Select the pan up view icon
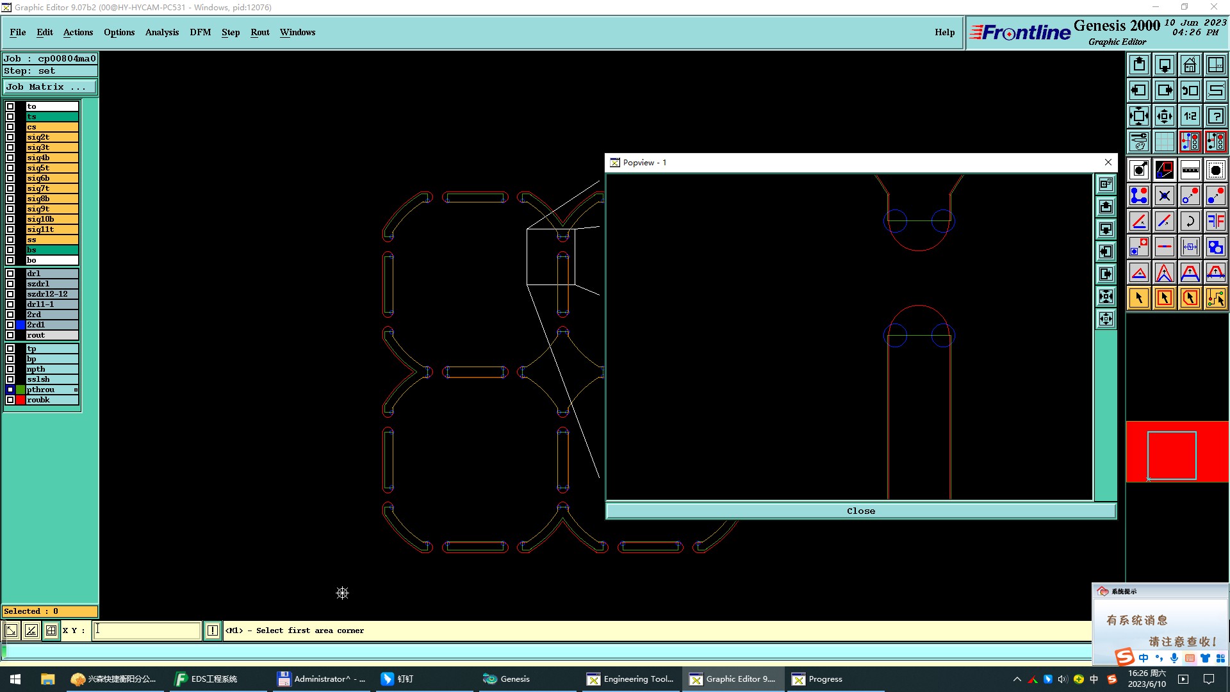Image resolution: width=1230 pixels, height=692 pixels. [1139, 65]
